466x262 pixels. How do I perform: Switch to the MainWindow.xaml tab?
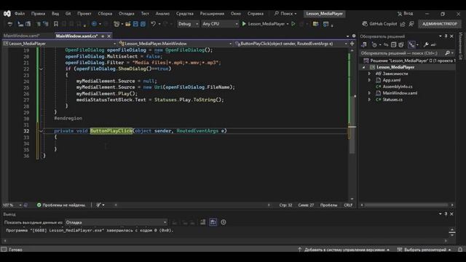21,36
